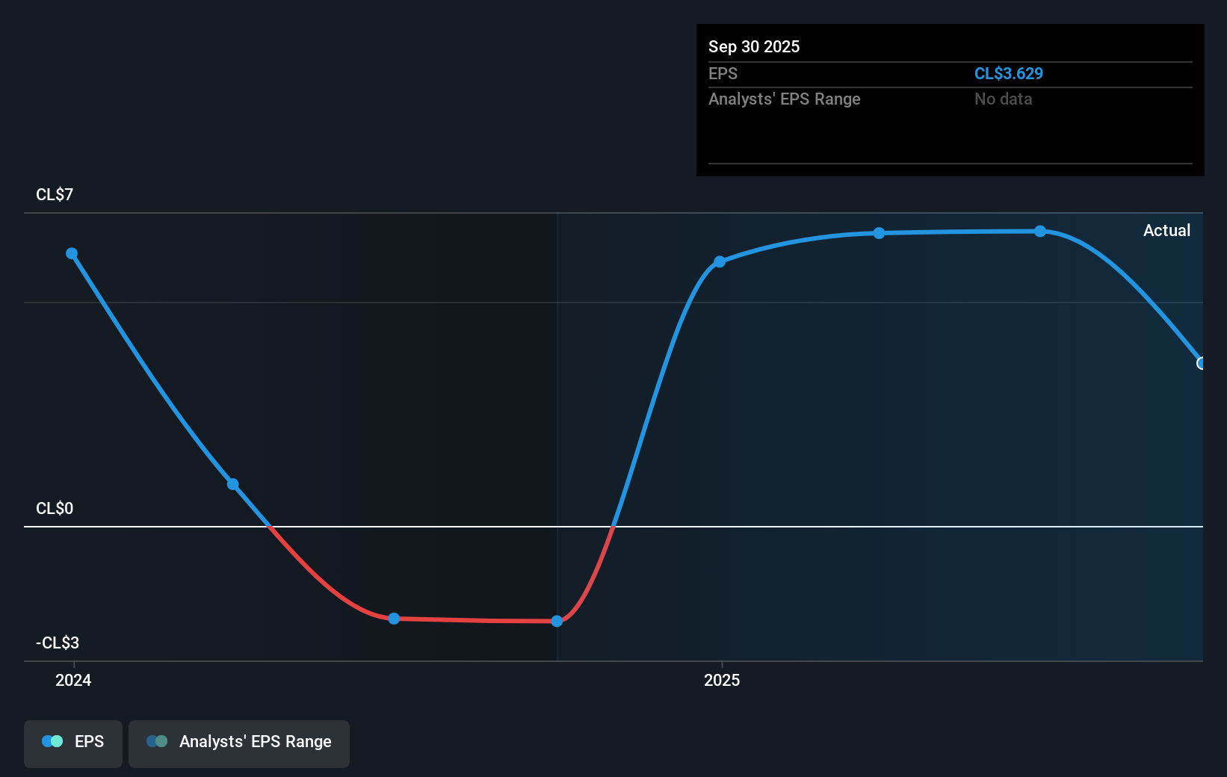Click the No data analysts range value

1004,99
